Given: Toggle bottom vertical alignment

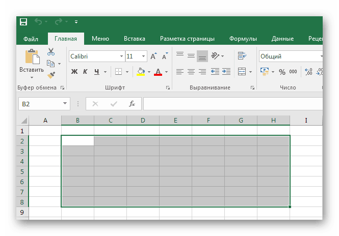Looking at the screenshot, I should point(202,56).
